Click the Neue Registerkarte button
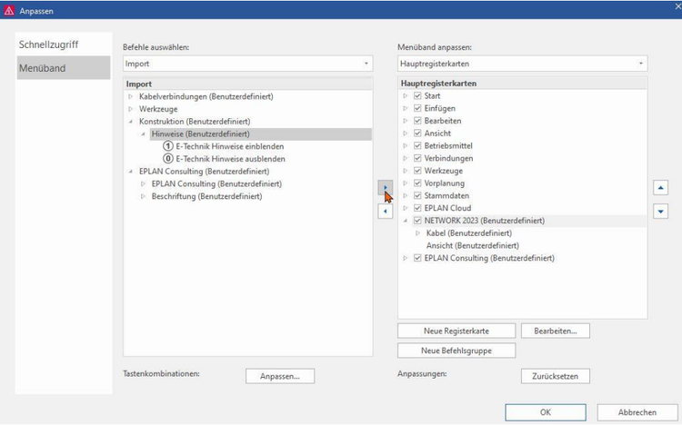 pos(456,331)
